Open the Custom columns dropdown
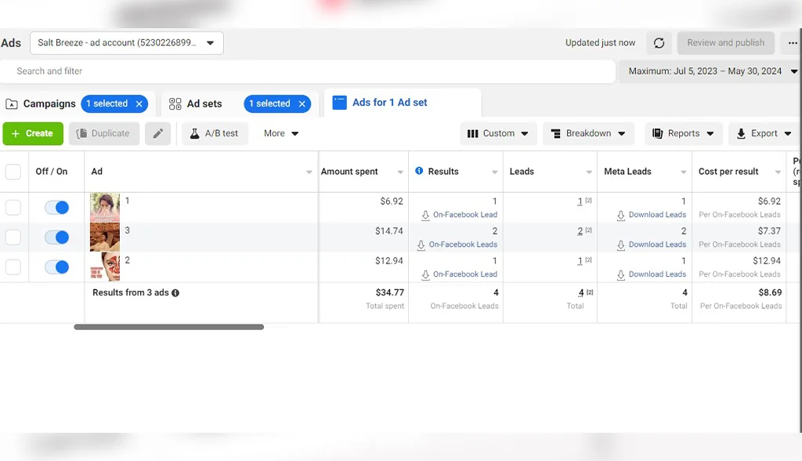The image size is (802, 461). coord(498,134)
